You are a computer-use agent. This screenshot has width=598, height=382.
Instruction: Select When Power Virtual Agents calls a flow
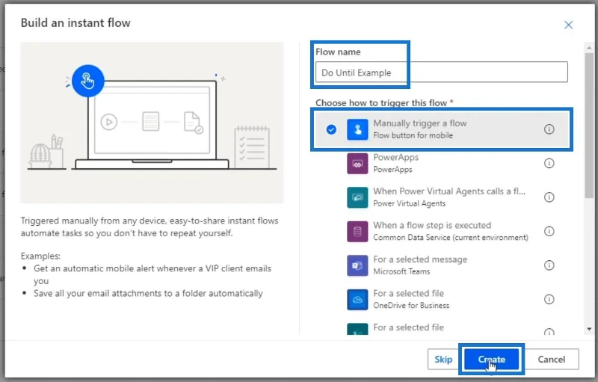442,197
